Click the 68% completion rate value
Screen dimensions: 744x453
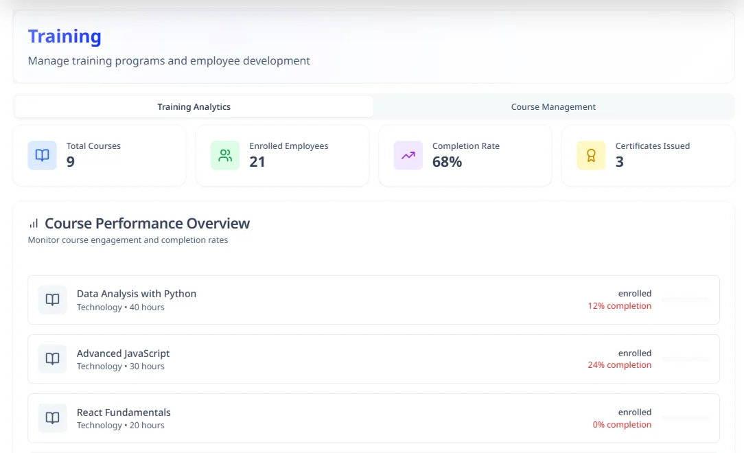(447, 162)
